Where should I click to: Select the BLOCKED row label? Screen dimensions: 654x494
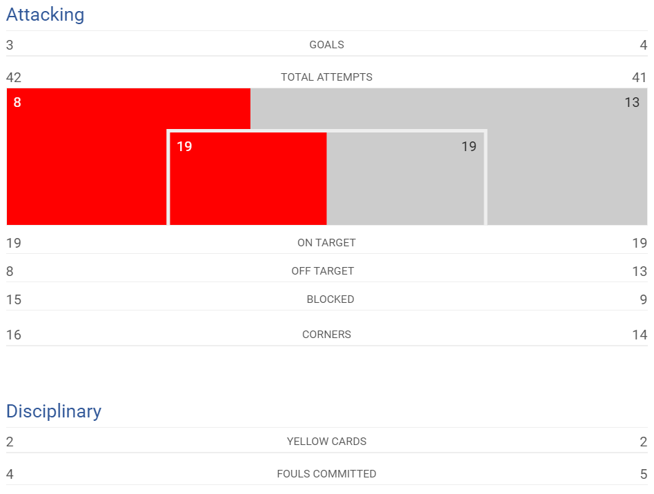[330, 299]
